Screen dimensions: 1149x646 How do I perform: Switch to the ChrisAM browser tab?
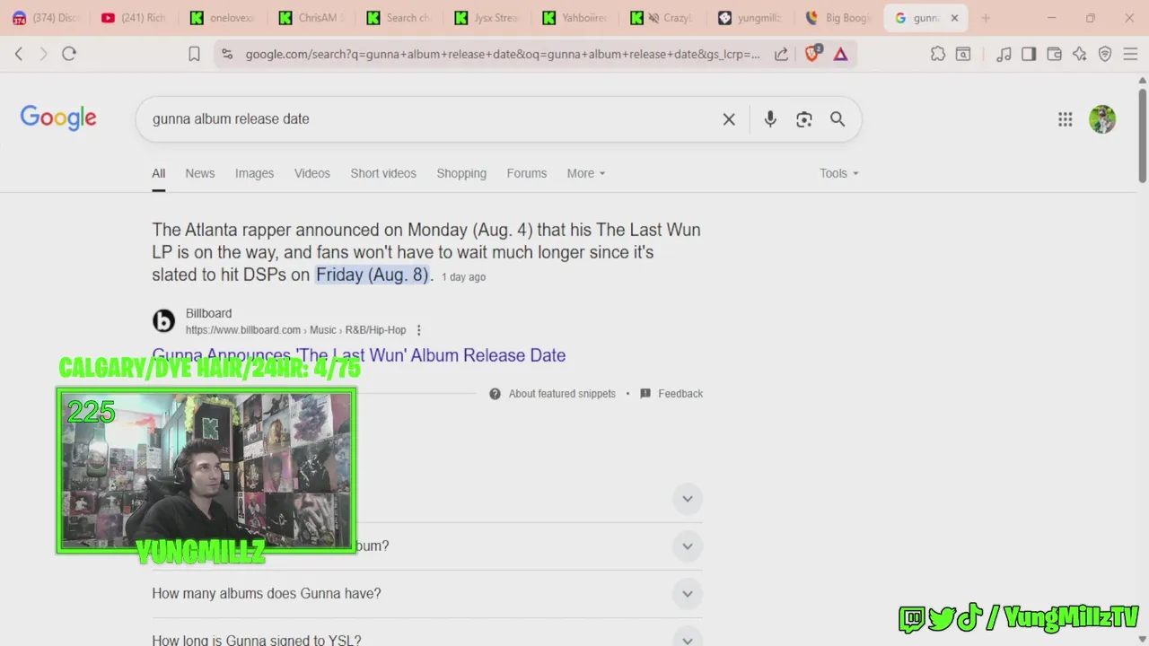click(310, 18)
